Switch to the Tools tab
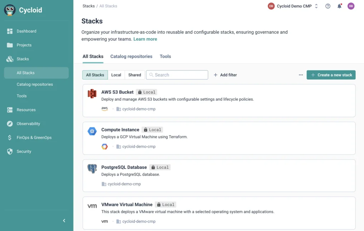The height and width of the screenshot is (231, 364). pos(165,57)
